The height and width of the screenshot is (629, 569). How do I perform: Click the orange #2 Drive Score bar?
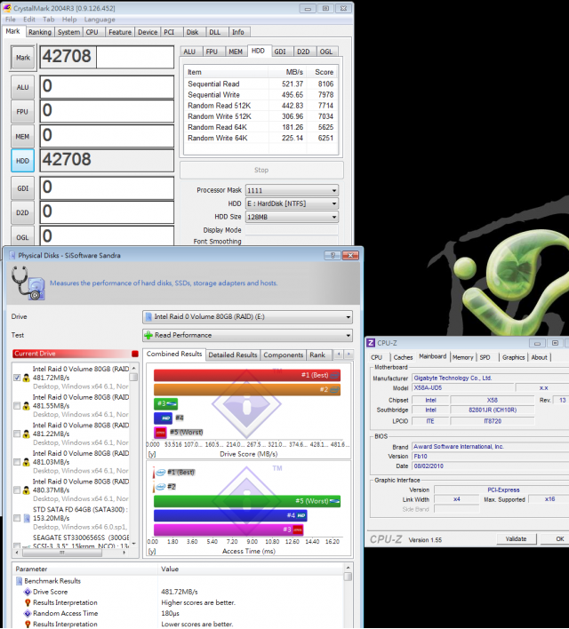pyautogui.click(x=247, y=389)
